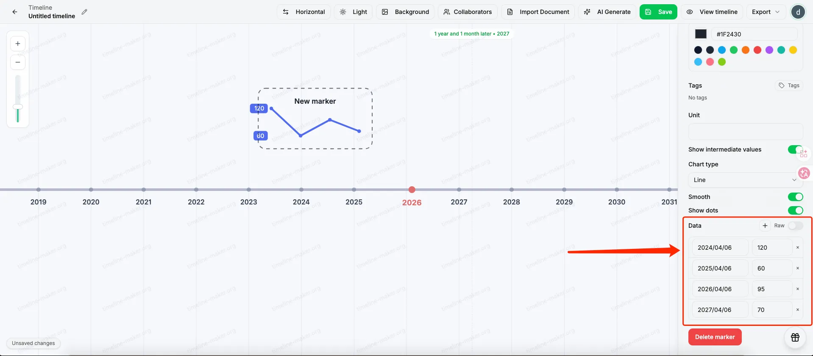The height and width of the screenshot is (356, 813).
Task: Switch orientation with Horizontal button
Action: [x=304, y=12]
